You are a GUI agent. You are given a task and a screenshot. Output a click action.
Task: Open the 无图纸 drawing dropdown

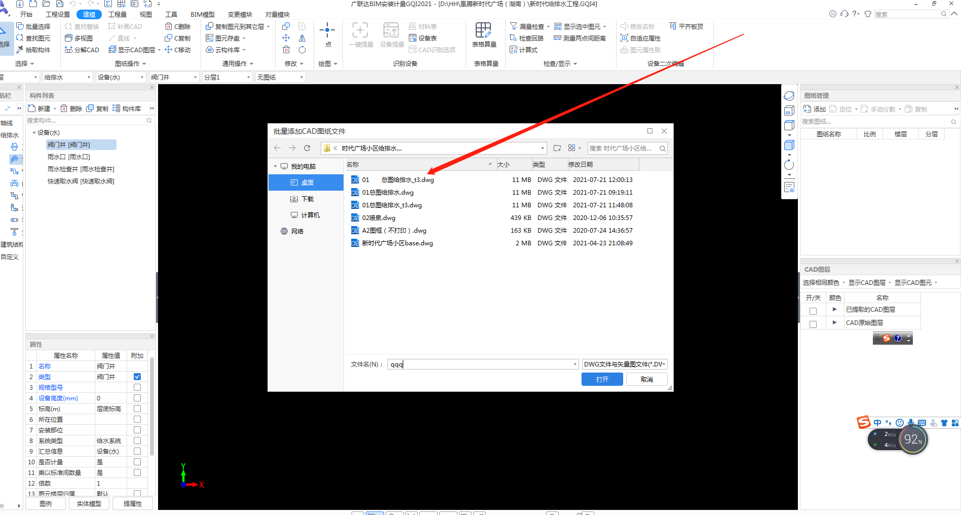[280, 77]
